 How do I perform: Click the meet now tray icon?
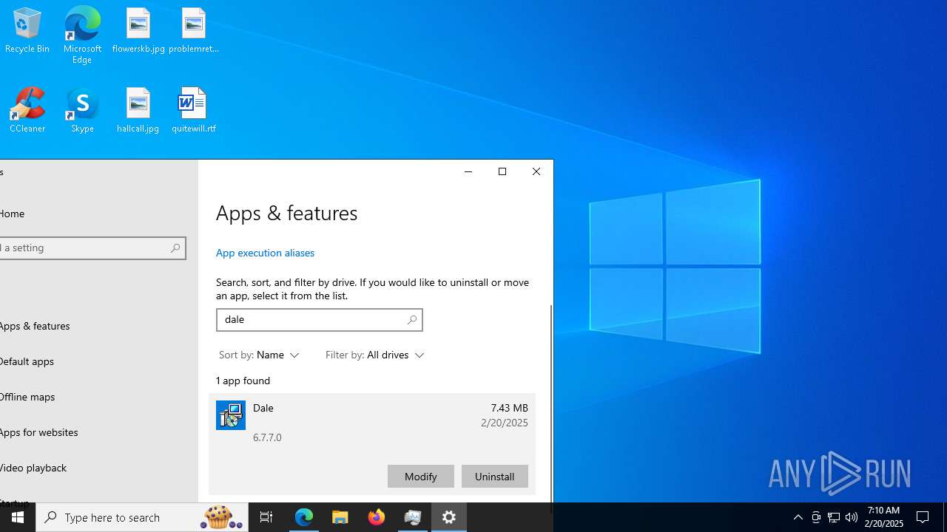pos(816,517)
